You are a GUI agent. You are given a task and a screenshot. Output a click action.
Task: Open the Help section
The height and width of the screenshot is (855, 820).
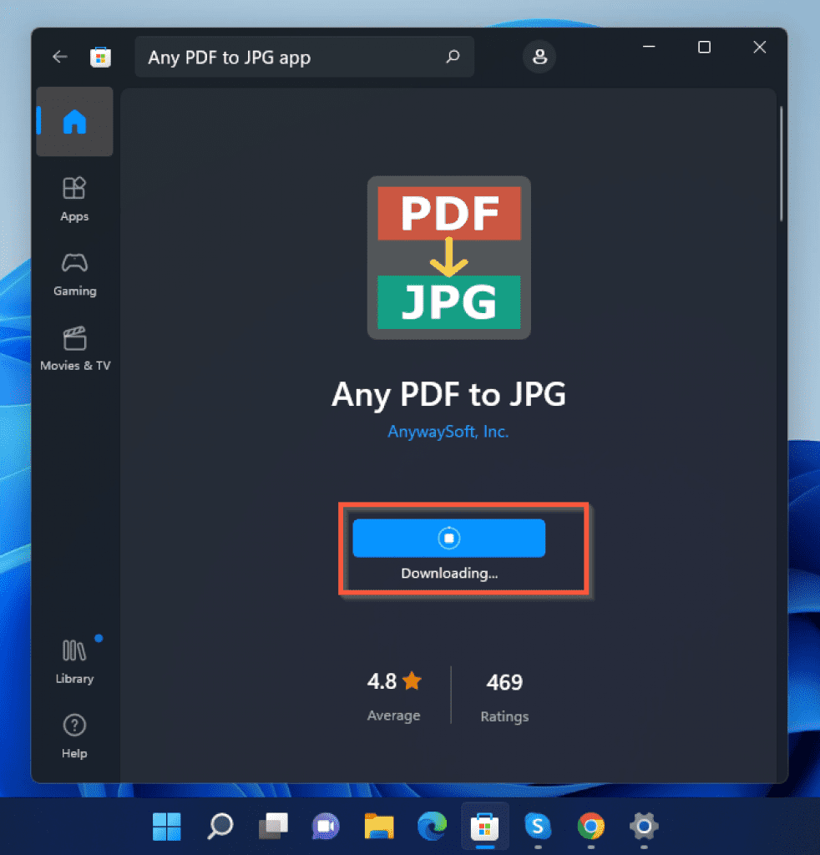[x=74, y=736]
